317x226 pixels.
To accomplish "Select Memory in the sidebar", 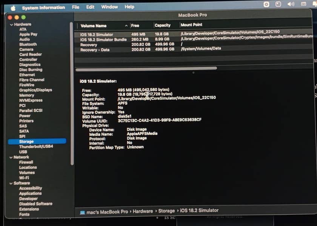I will tap(26, 95).
